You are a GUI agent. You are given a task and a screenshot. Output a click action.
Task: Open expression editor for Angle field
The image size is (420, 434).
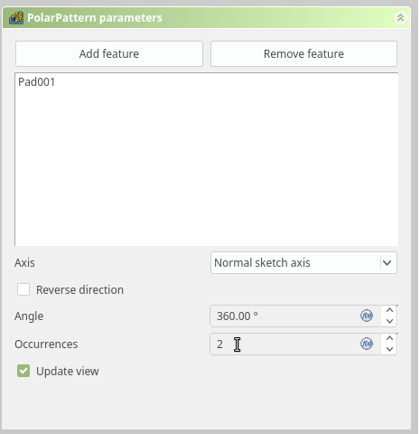367,316
